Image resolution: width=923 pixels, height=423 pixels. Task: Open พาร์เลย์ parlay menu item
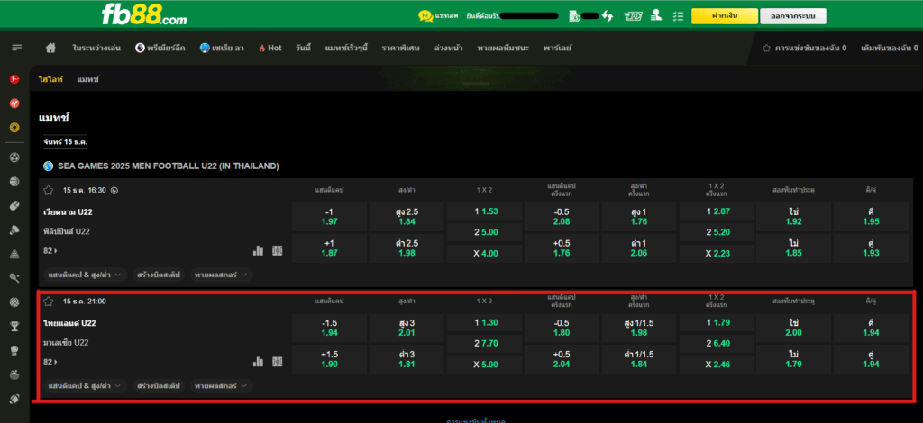coord(557,49)
